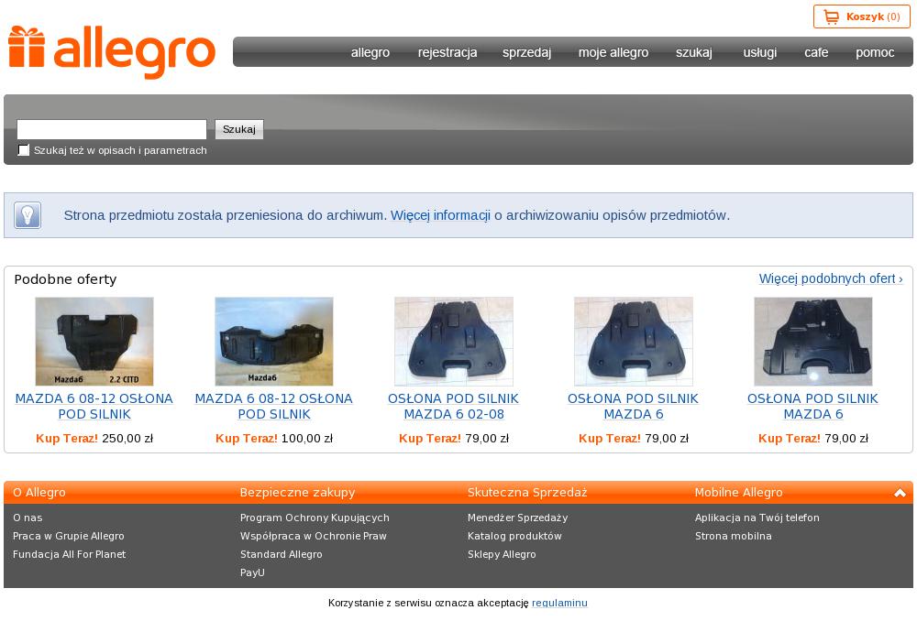Open Aplikacja na Twój telefon link
This screenshot has height=621, width=917.
click(757, 517)
